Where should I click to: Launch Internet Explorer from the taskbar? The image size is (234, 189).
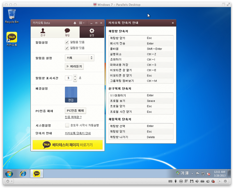[23, 173]
